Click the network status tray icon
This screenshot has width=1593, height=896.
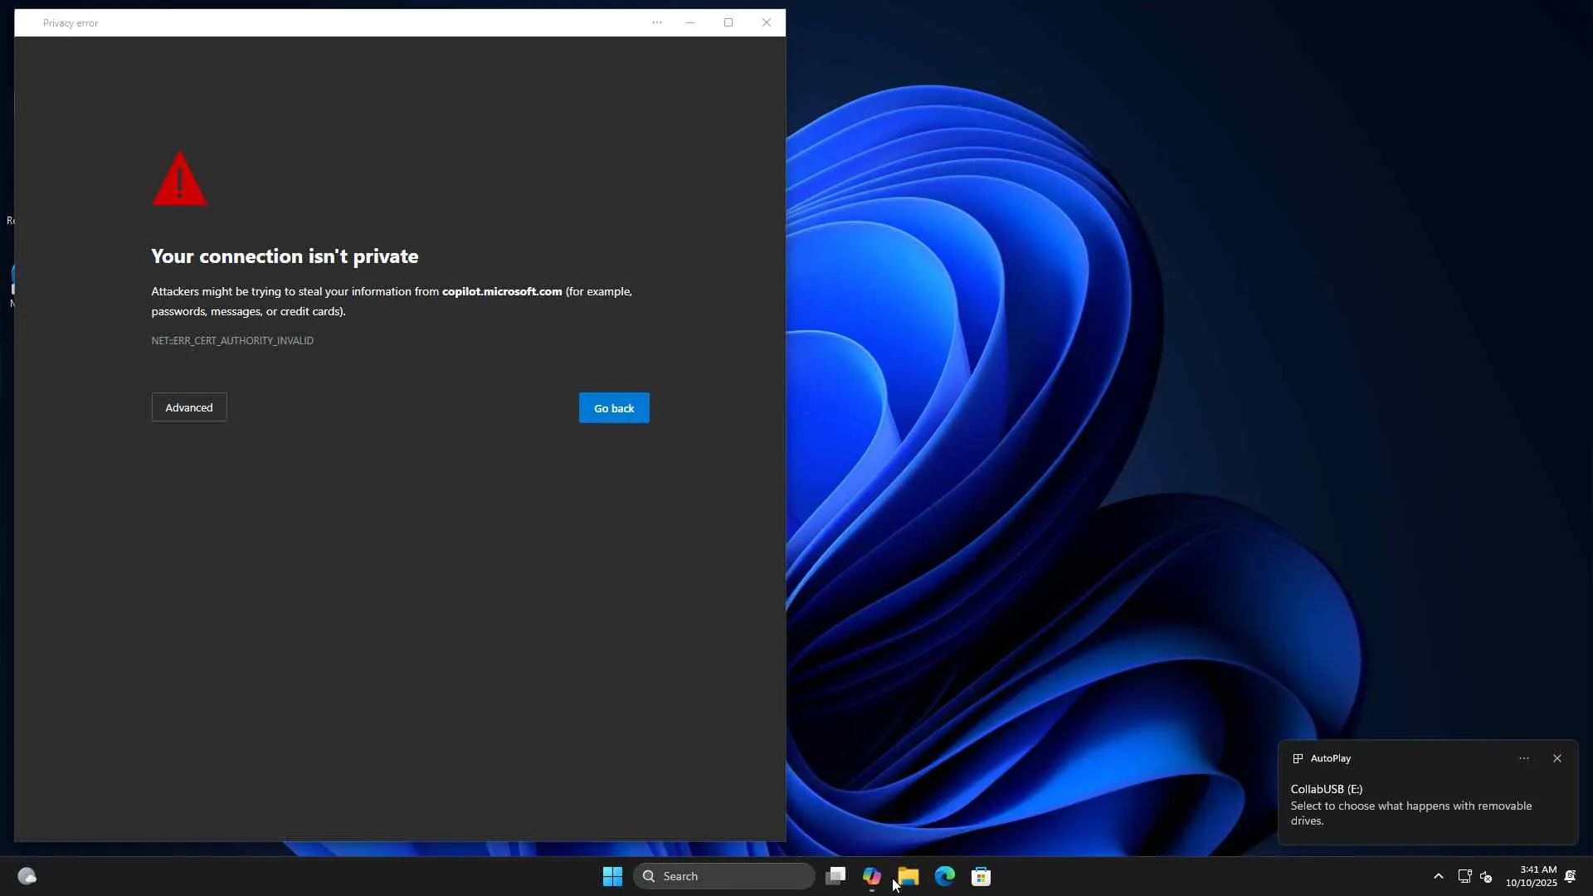point(1464,876)
